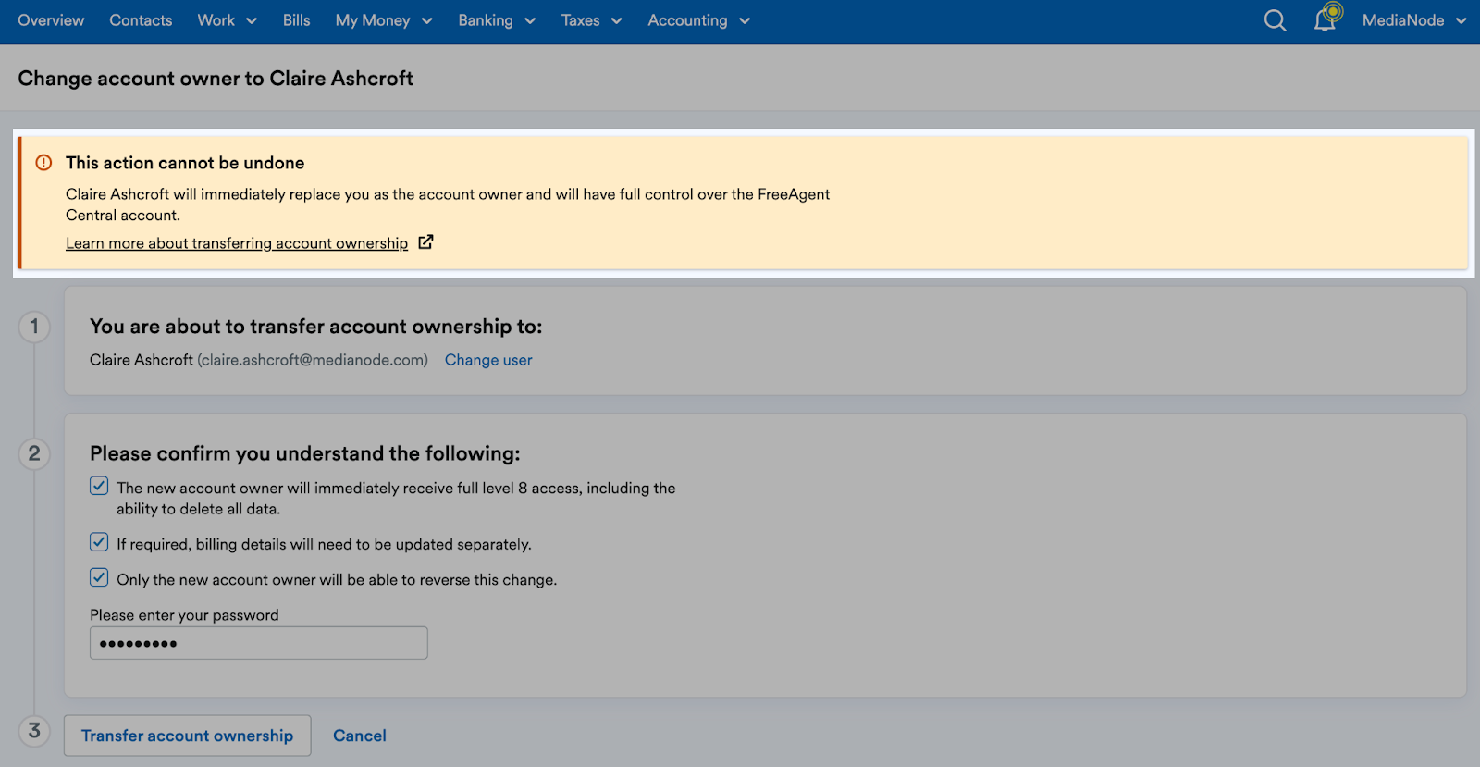Click 'You are about to transfer account ownership to' heading
The image size is (1480, 767).
click(316, 327)
